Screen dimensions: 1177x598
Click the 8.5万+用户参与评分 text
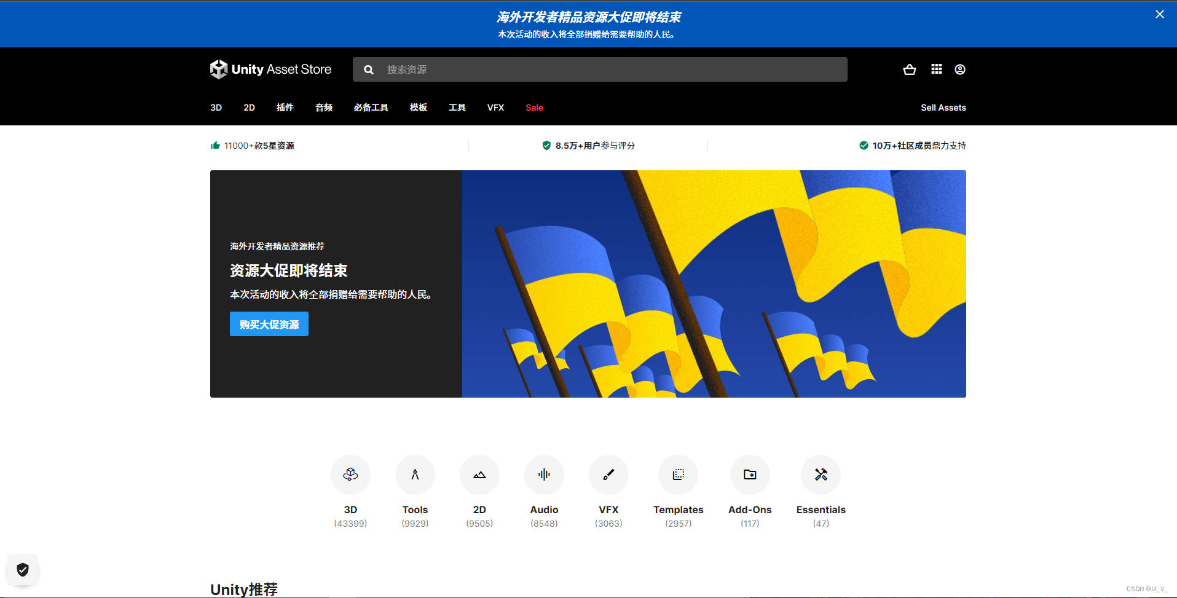(x=595, y=146)
